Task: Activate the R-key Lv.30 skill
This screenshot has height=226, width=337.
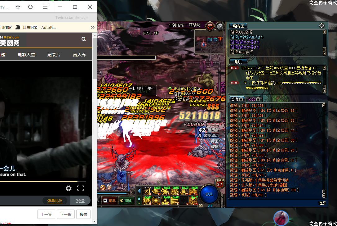Action: (x=175, y=191)
